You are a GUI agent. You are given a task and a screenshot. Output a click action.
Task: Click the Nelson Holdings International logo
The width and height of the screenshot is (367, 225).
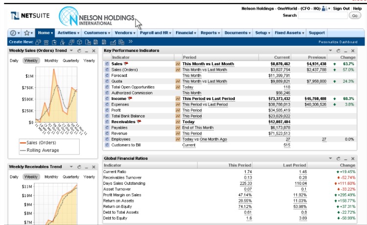click(x=97, y=16)
